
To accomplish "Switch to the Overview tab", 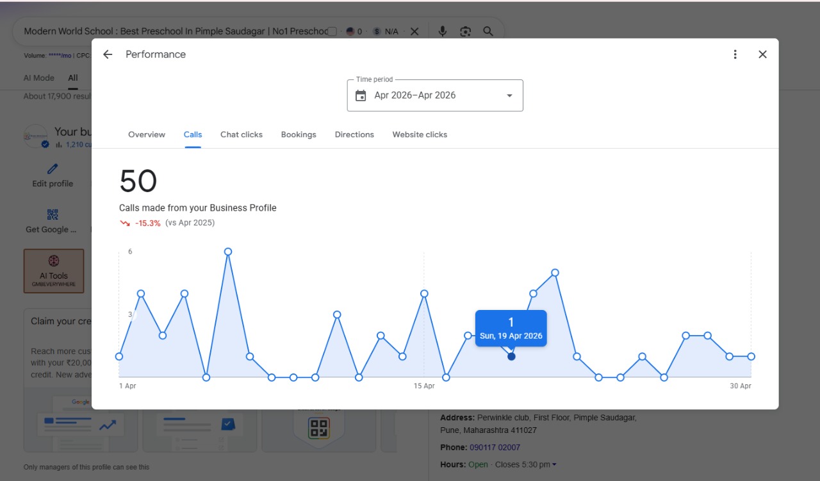I will click(x=147, y=135).
